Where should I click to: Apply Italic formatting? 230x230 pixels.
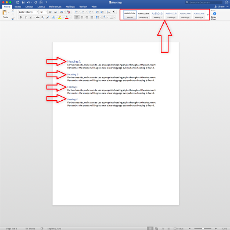click(x=26, y=17)
